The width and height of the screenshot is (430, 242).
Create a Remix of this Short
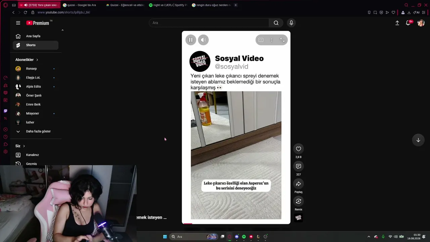(x=298, y=201)
